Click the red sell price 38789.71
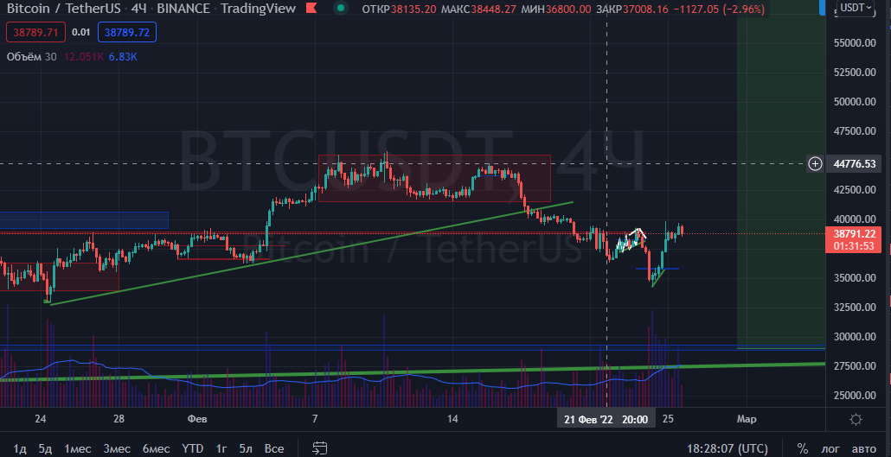Viewport: 891px width, 457px height. [36, 32]
